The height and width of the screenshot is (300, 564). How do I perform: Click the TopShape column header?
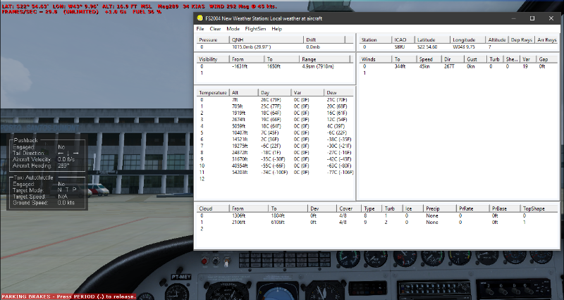pos(539,208)
